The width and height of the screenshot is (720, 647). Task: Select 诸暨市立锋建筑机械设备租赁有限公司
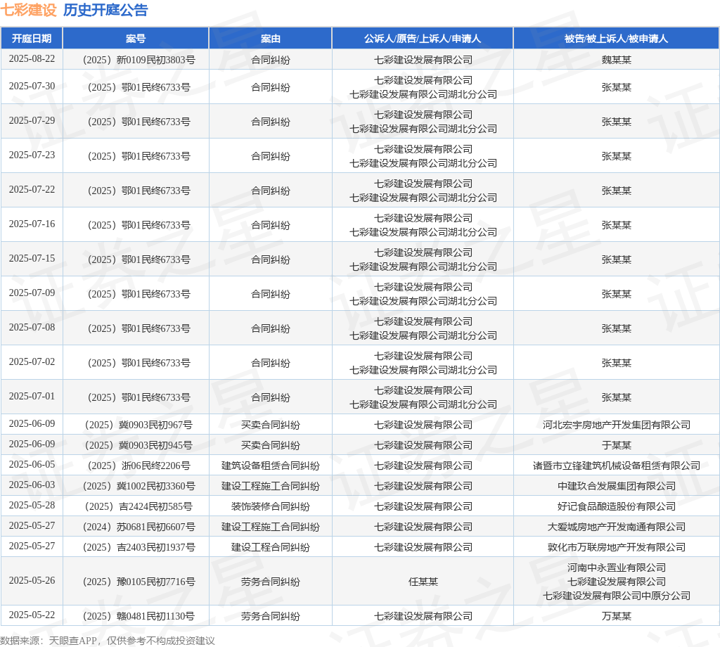(x=616, y=466)
